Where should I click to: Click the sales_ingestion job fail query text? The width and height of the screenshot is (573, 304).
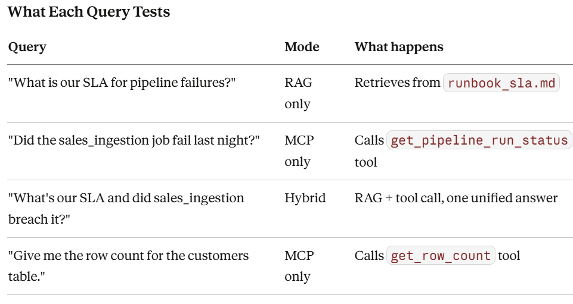(x=134, y=140)
